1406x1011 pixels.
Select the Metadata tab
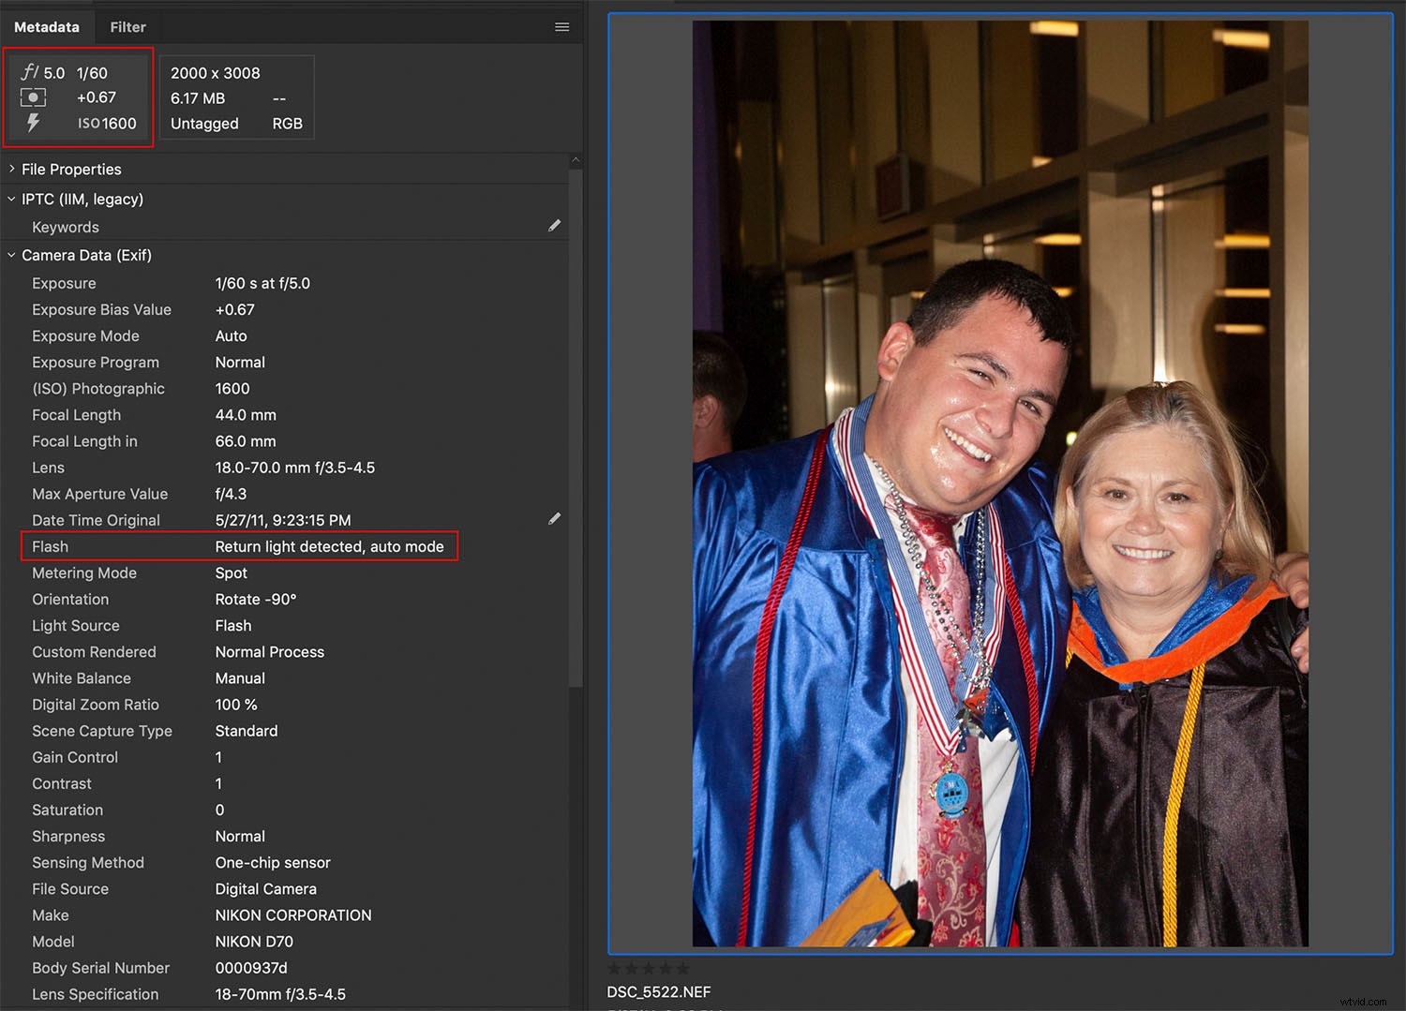48,26
